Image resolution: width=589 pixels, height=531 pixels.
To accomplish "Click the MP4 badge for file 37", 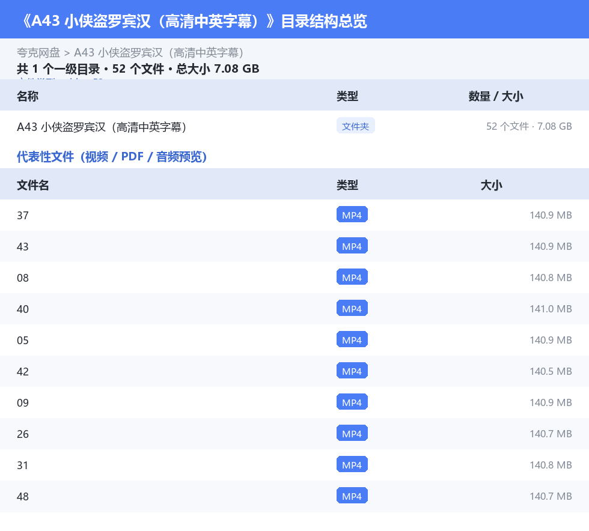I will 352,215.
